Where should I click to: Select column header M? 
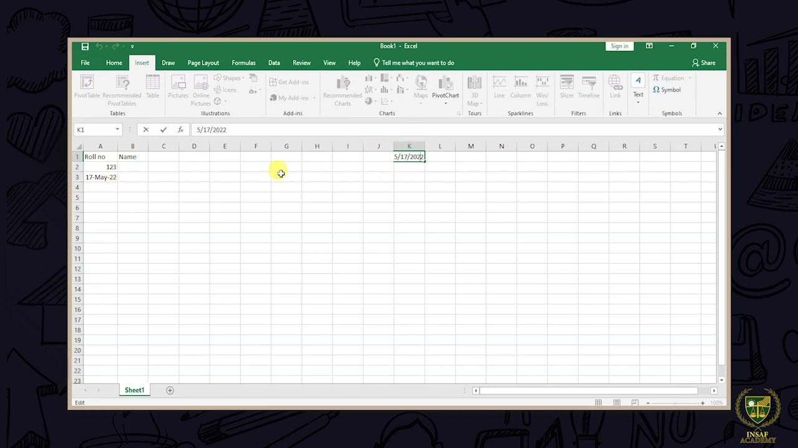click(x=471, y=146)
